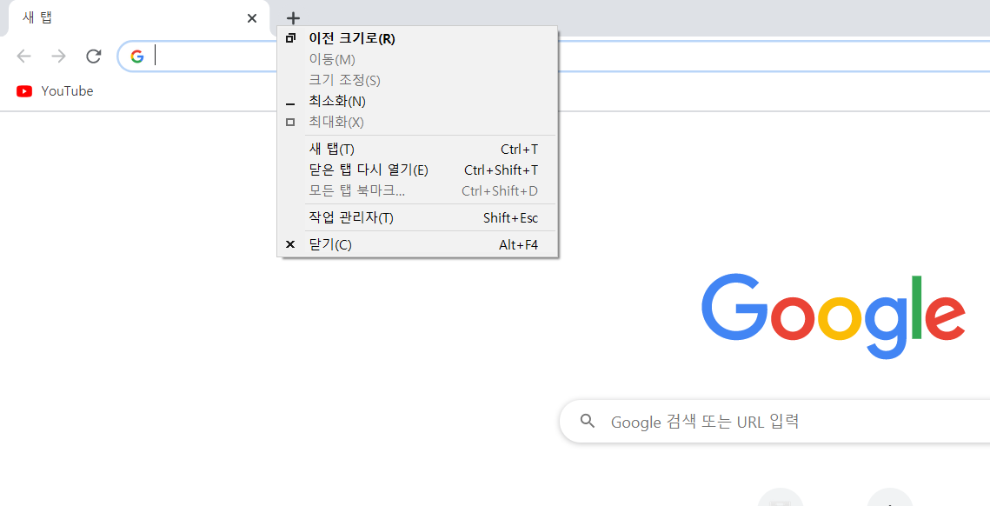The width and height of the screenshot is (990, 506).
Task: Click the YouTube bookmark red icon
Action: tap(24, 91)
